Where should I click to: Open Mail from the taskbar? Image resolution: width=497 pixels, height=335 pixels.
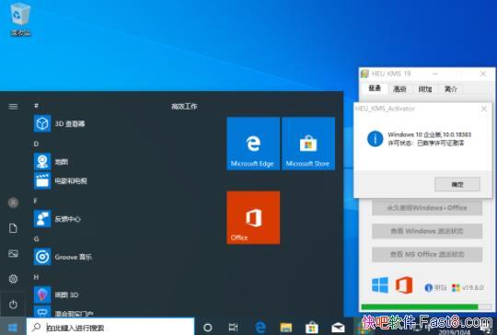pos(338,327)
